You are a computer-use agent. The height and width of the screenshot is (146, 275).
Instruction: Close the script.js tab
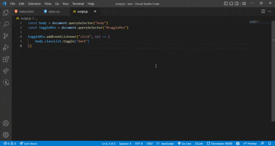tap(95, 11)
